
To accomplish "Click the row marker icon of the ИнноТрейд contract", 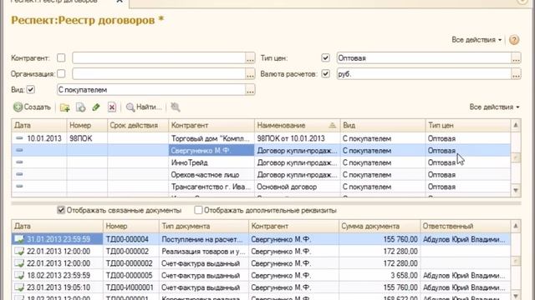I will pyautogui.click(x=19, y=162).
